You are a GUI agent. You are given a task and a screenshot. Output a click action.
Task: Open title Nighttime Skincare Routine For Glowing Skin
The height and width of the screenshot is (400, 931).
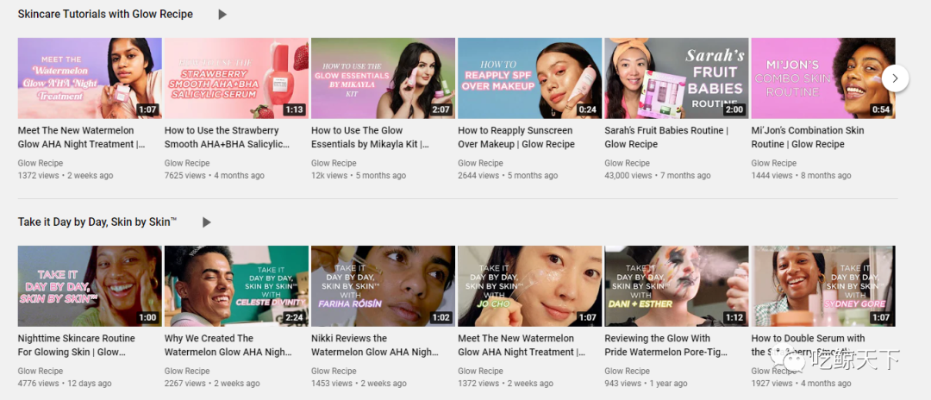[77, 345]
